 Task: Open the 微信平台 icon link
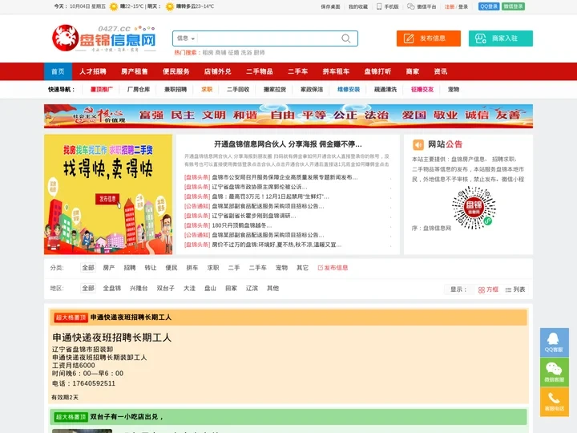coord(422,6)
